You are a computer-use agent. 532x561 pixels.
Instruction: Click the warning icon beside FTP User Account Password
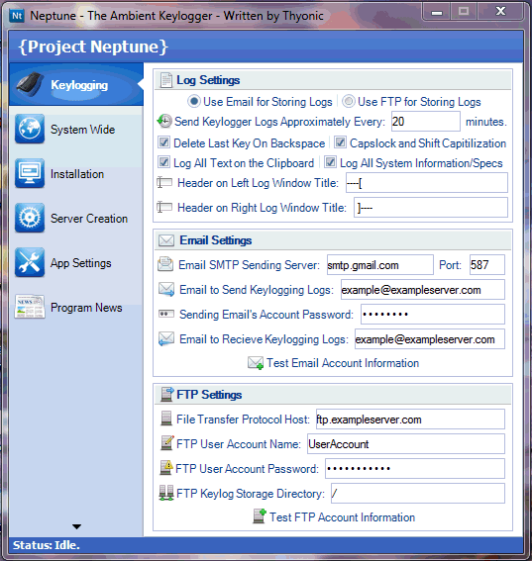click(166, 468)
